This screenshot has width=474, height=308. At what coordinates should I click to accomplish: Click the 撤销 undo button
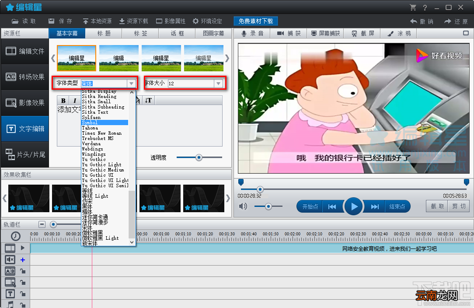[x=422, y=21]
